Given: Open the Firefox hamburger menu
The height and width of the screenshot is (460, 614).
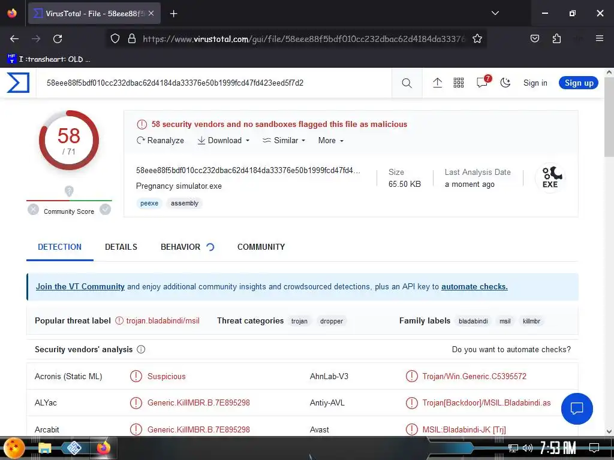Looking at the screenshot, I should tap(600, 38).
